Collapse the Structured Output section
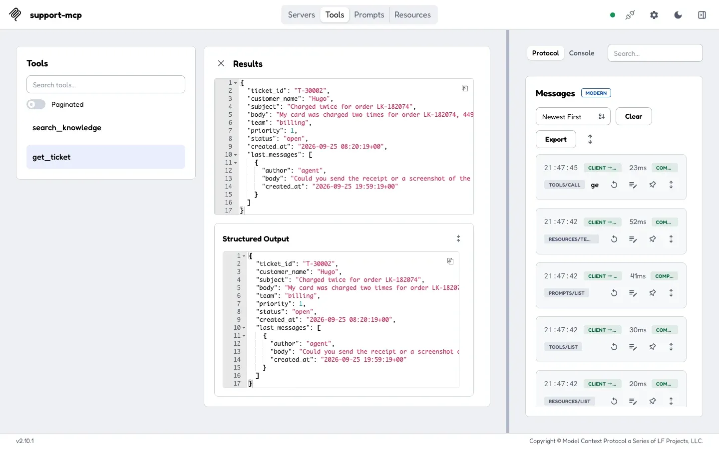 pos(458,239)
